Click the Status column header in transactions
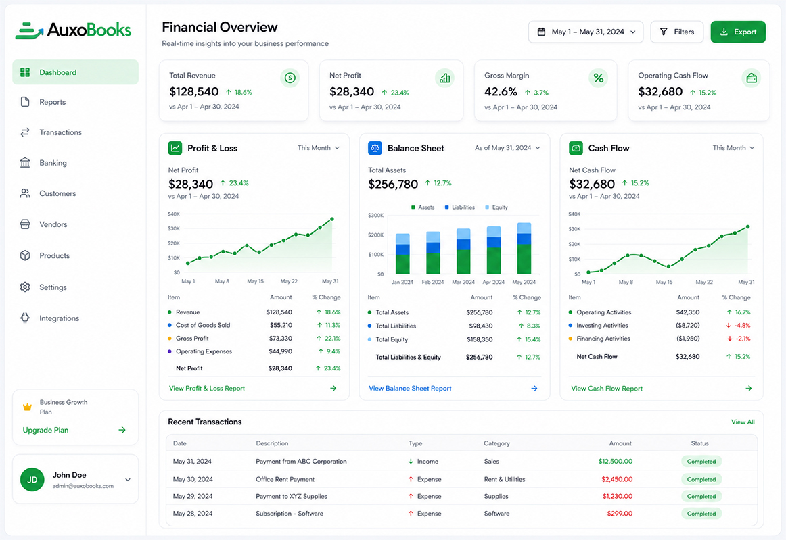The image size is (786, 540). [x=700, y=443]
